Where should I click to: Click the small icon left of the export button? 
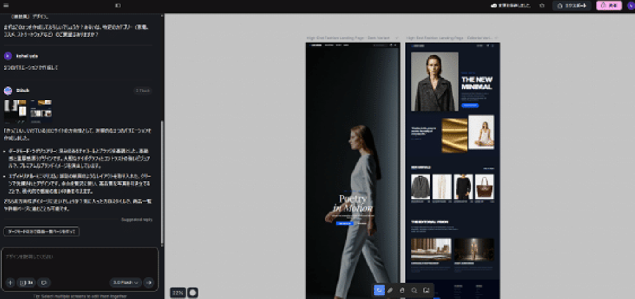pos(542,6)
